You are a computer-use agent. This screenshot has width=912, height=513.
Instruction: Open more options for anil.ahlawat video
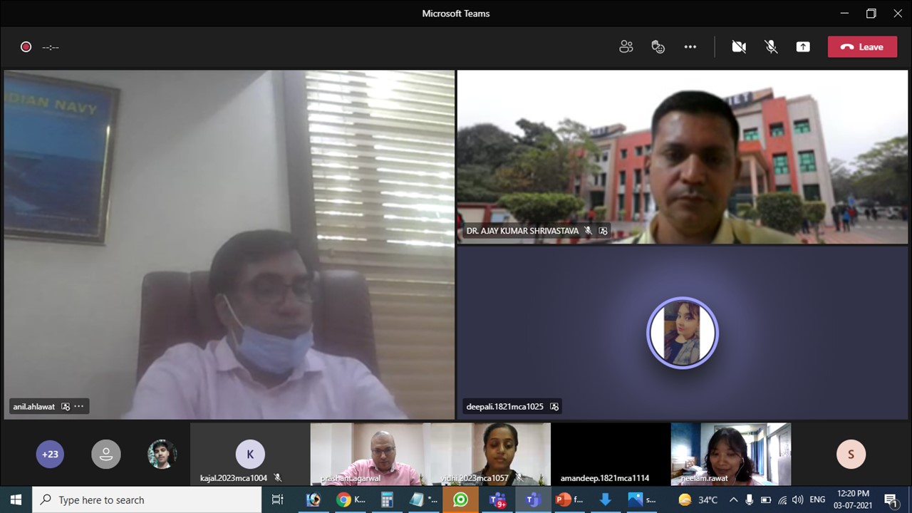click(x=79, y=407)
